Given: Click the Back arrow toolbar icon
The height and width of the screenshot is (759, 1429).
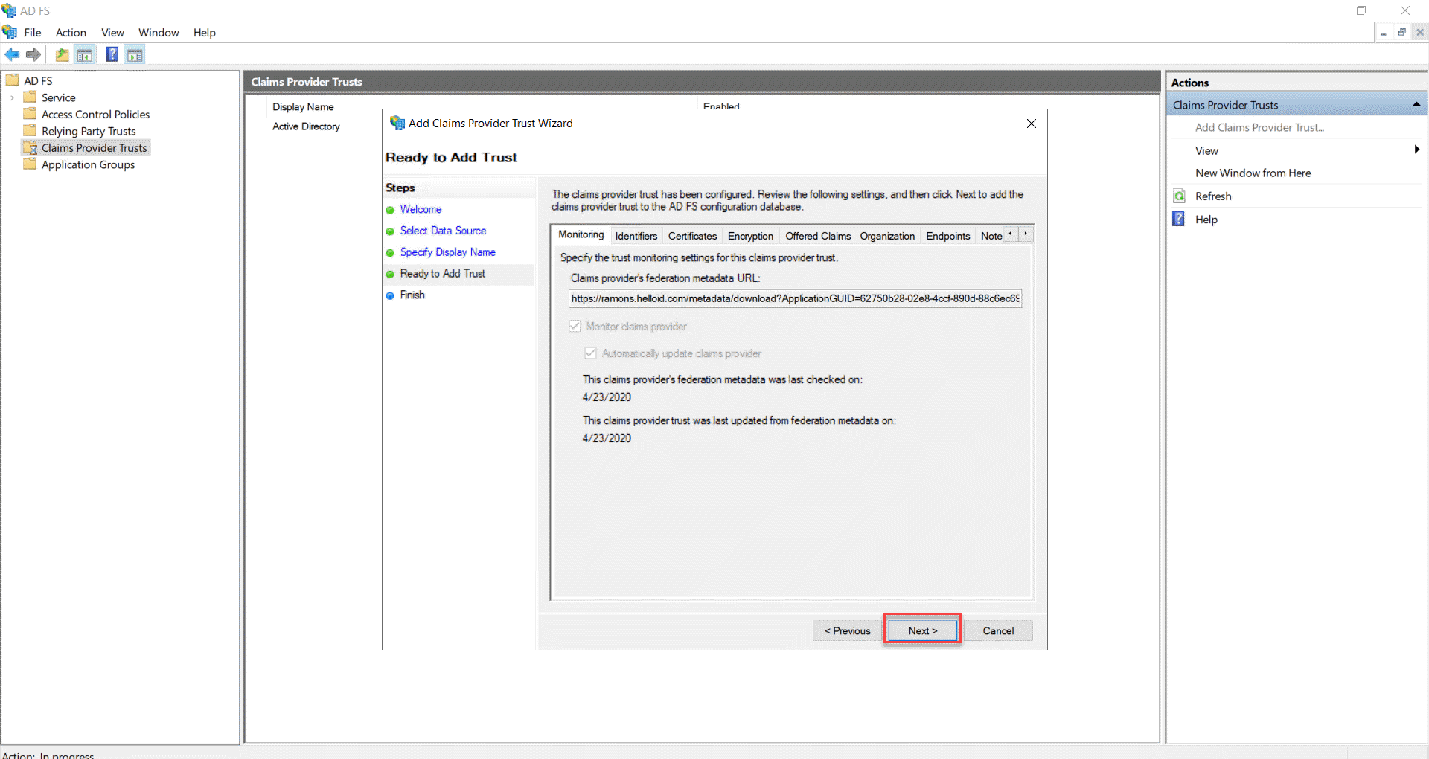Looking at the screenshot, I should pyautogui.click(x=12, y=54).
